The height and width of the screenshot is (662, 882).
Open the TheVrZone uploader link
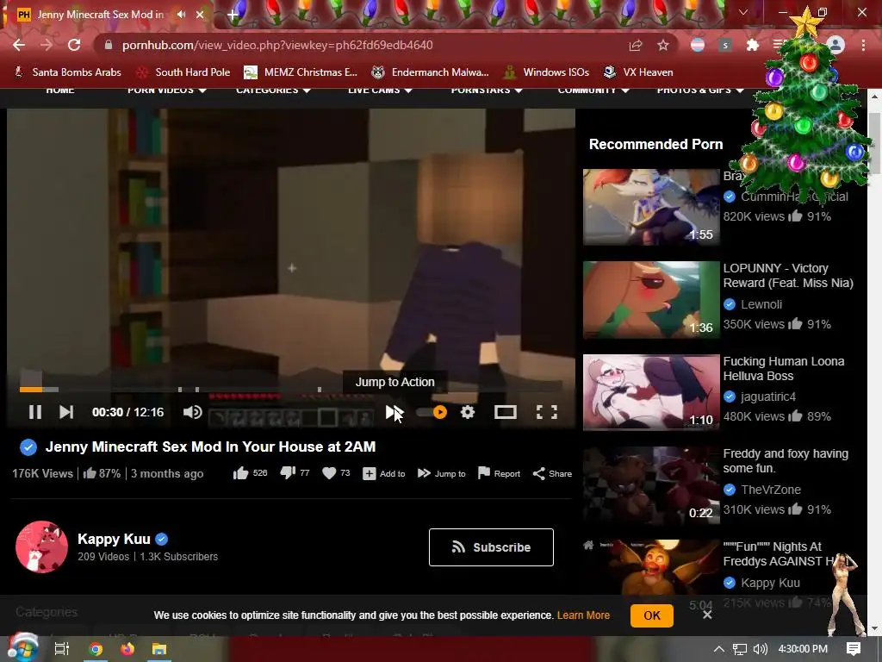[771, 490]
